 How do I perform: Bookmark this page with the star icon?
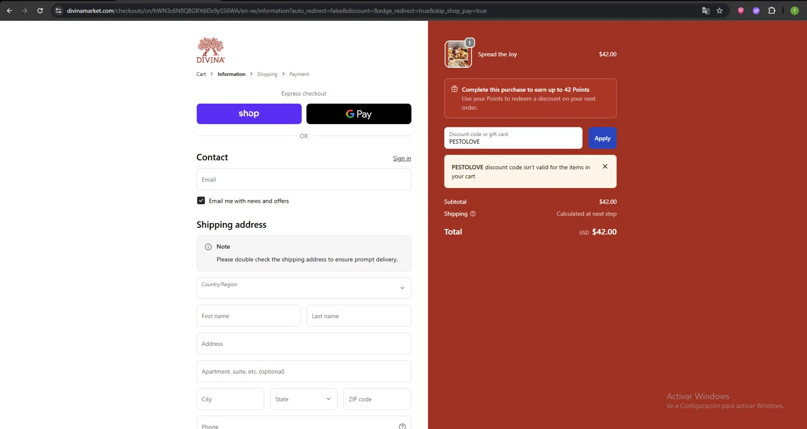(x=719, y=10)
